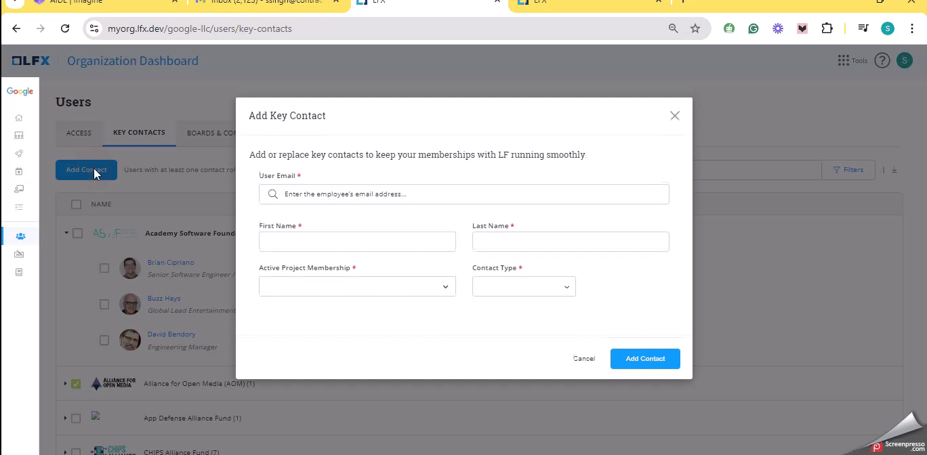Toggle the select-all checkbox beside NAME header

[77, 204]
